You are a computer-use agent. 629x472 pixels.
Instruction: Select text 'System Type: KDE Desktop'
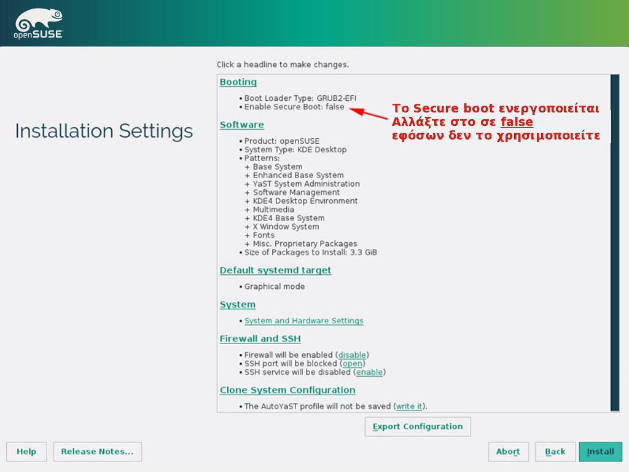pyautogui.click(x=295, y=150)
